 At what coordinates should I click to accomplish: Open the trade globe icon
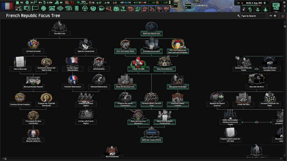click(x=43, y=8)
